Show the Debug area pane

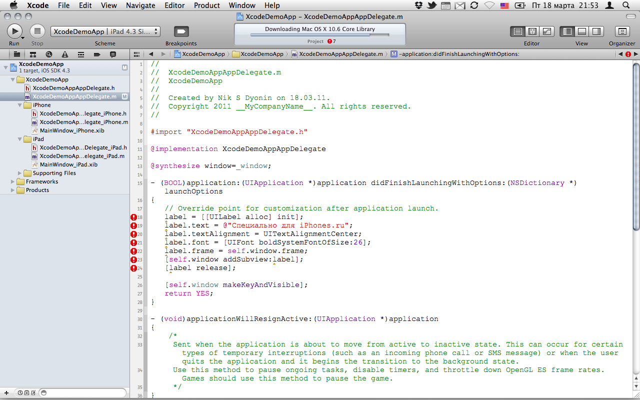[x=581, y=31]
